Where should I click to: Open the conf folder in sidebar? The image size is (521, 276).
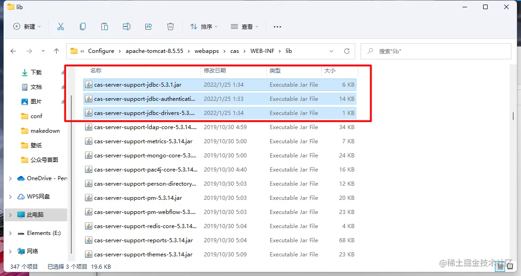[x=32, y=116]
